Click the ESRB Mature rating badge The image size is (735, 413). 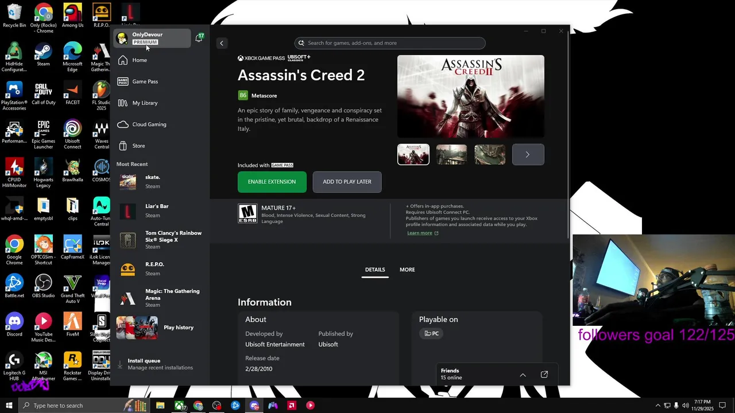pos(247,213)
